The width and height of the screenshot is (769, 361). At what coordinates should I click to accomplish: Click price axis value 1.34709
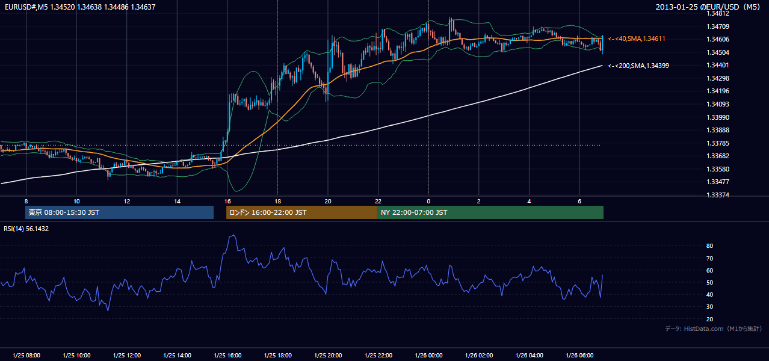(x=718, y=26)
